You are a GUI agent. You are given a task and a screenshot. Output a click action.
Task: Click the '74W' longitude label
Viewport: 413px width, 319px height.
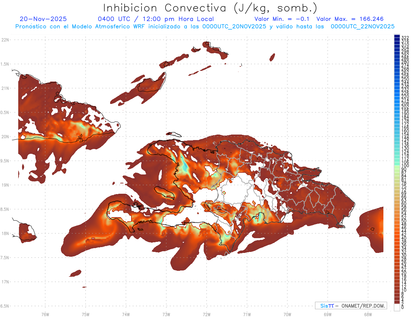coord(126,314)
